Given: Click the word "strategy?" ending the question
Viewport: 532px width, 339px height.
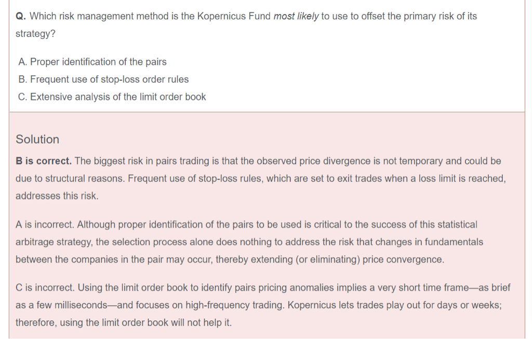Looking at the screenshot, I should coord(35,34).
